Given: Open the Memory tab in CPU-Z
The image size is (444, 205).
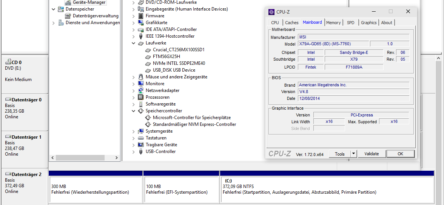Looking at the screenshot, I should (333, 23).
